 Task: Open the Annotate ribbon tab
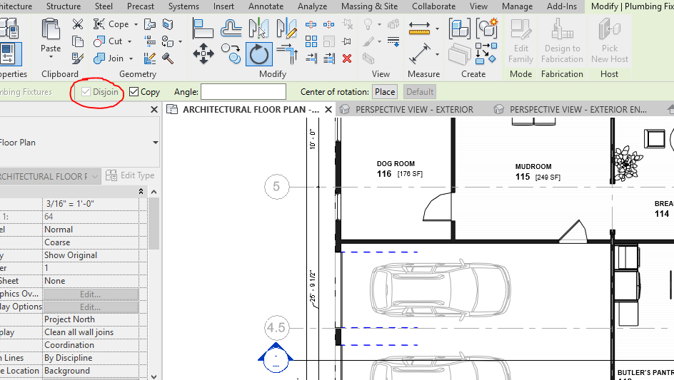(266, 6)
